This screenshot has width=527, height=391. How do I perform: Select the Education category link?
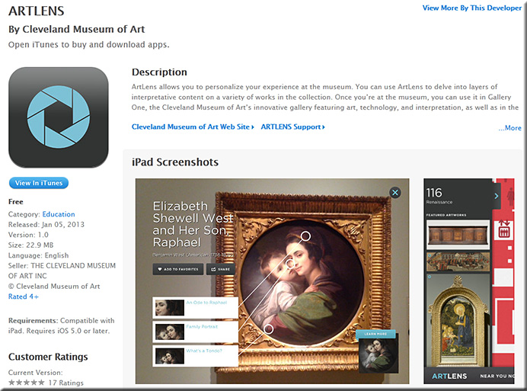click(59, 214)
